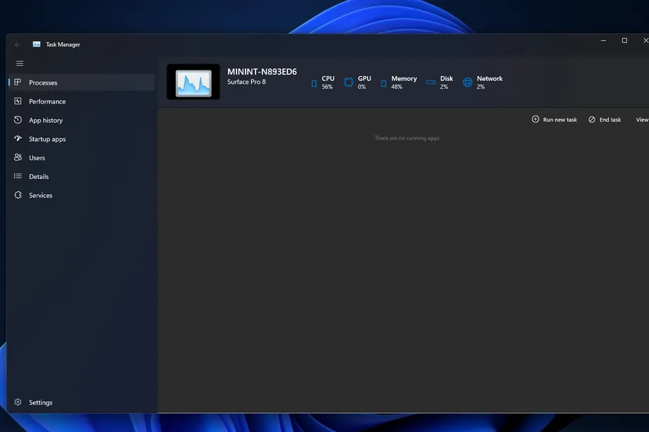
Task: Click the CPU usage status icon
Action: click(x=313, y=82)
